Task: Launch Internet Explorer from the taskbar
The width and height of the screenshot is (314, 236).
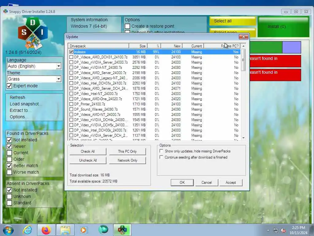Action: 27,230
